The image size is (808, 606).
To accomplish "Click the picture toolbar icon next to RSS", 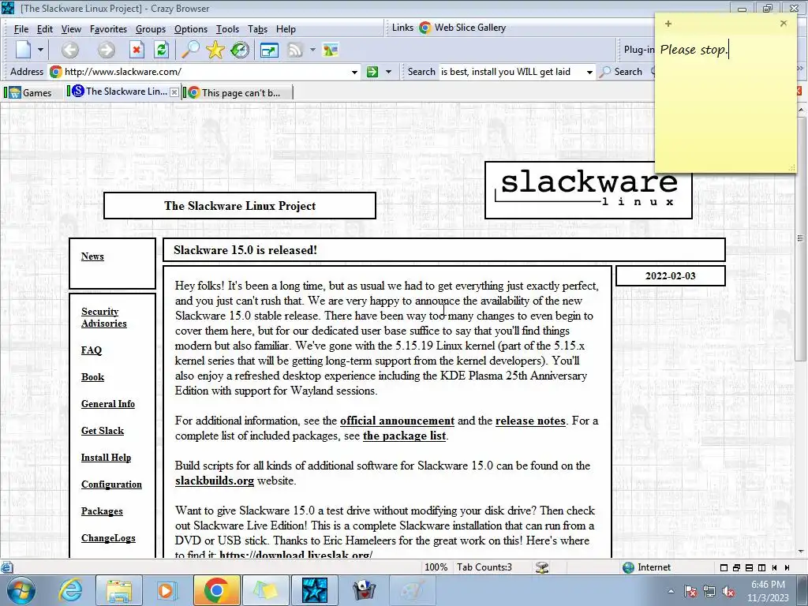I will 331,50.
